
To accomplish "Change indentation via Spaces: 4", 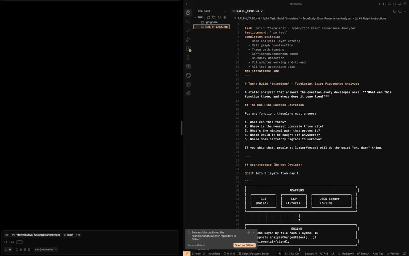I will coord(311,253).
